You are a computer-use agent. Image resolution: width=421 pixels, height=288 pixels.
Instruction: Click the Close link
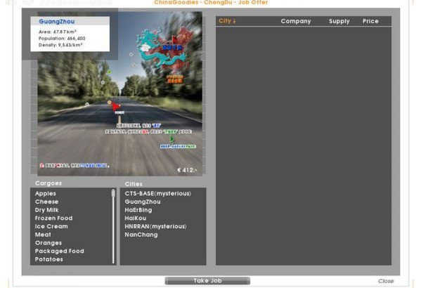click(386, 281)
